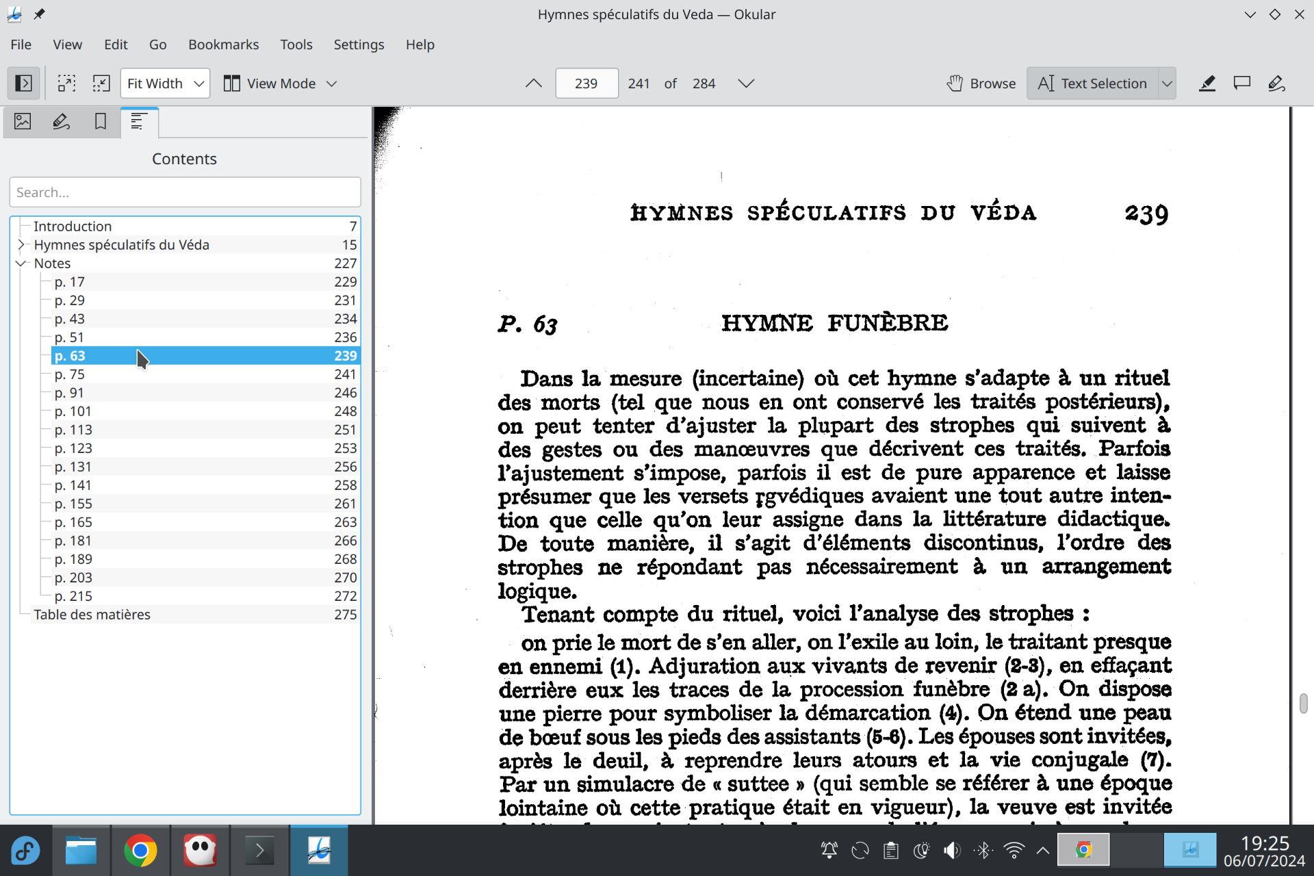Open the Annotations sidebar tab
The height and width of the screenshot is (876, 1314).
(61, 122)
